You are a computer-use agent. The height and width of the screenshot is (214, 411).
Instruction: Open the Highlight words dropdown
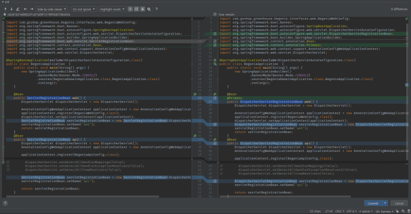coord(112,9)
